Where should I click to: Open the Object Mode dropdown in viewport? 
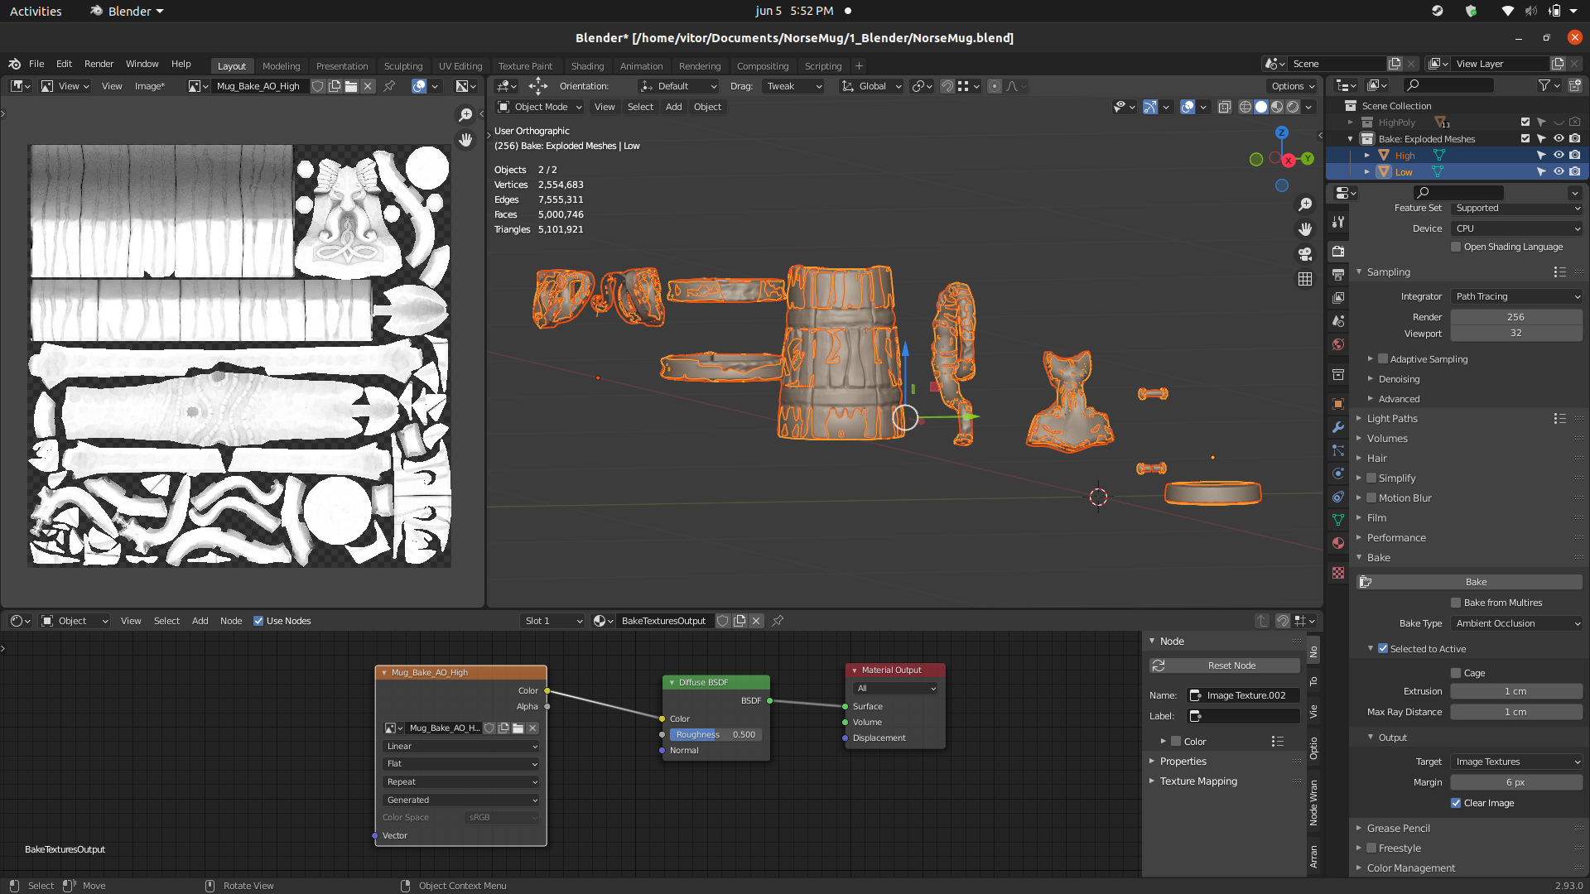click(540, 107)
